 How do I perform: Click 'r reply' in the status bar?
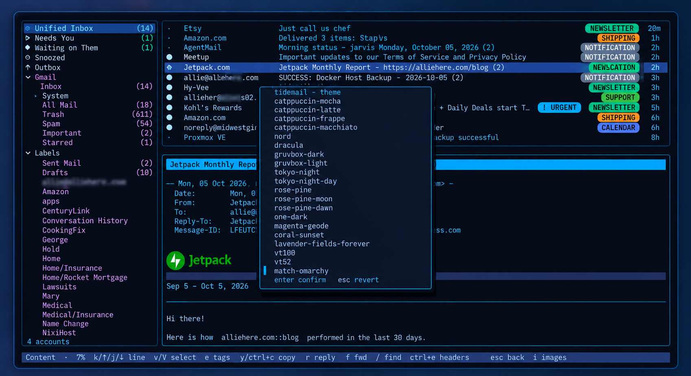(x=320, y=357)
